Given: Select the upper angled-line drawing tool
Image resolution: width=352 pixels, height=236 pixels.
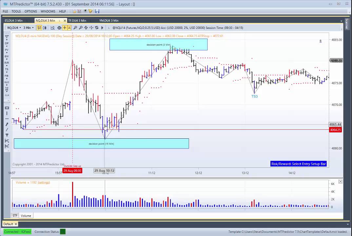Looking at the screenshot, I should click(7, 141).
